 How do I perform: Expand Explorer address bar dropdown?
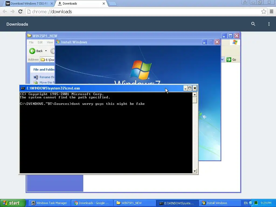tap(222, 60)
